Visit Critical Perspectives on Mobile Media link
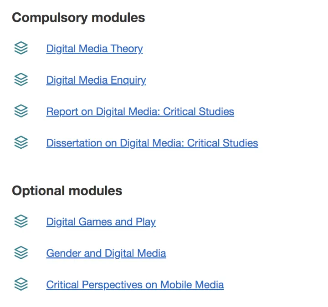Viewport: 328px width, 307px height. tap(135, 285)
